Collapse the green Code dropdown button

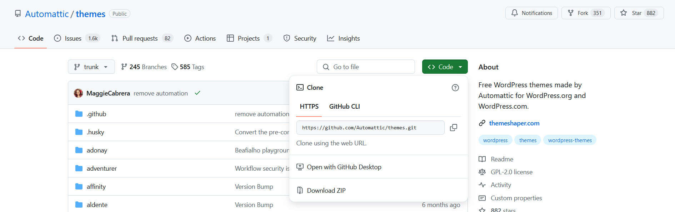(x=445, y=67)
